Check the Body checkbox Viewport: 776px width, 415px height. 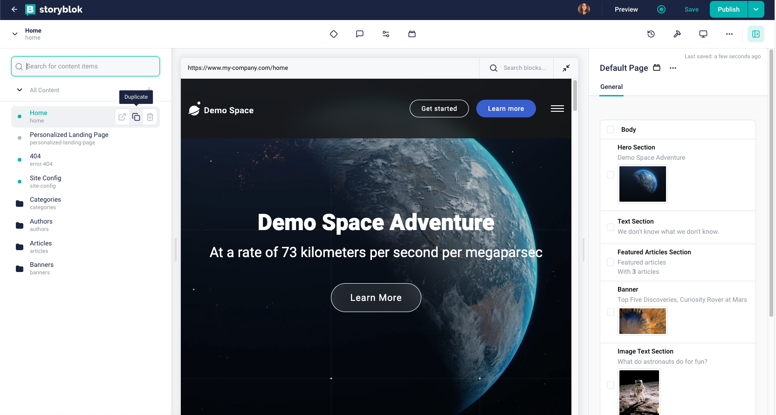(x=611, y=129)
